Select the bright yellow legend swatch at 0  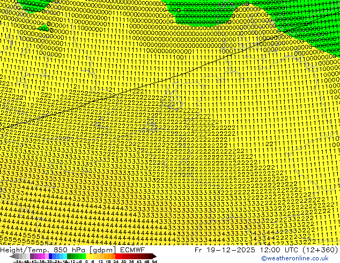[x=87, y=256]
